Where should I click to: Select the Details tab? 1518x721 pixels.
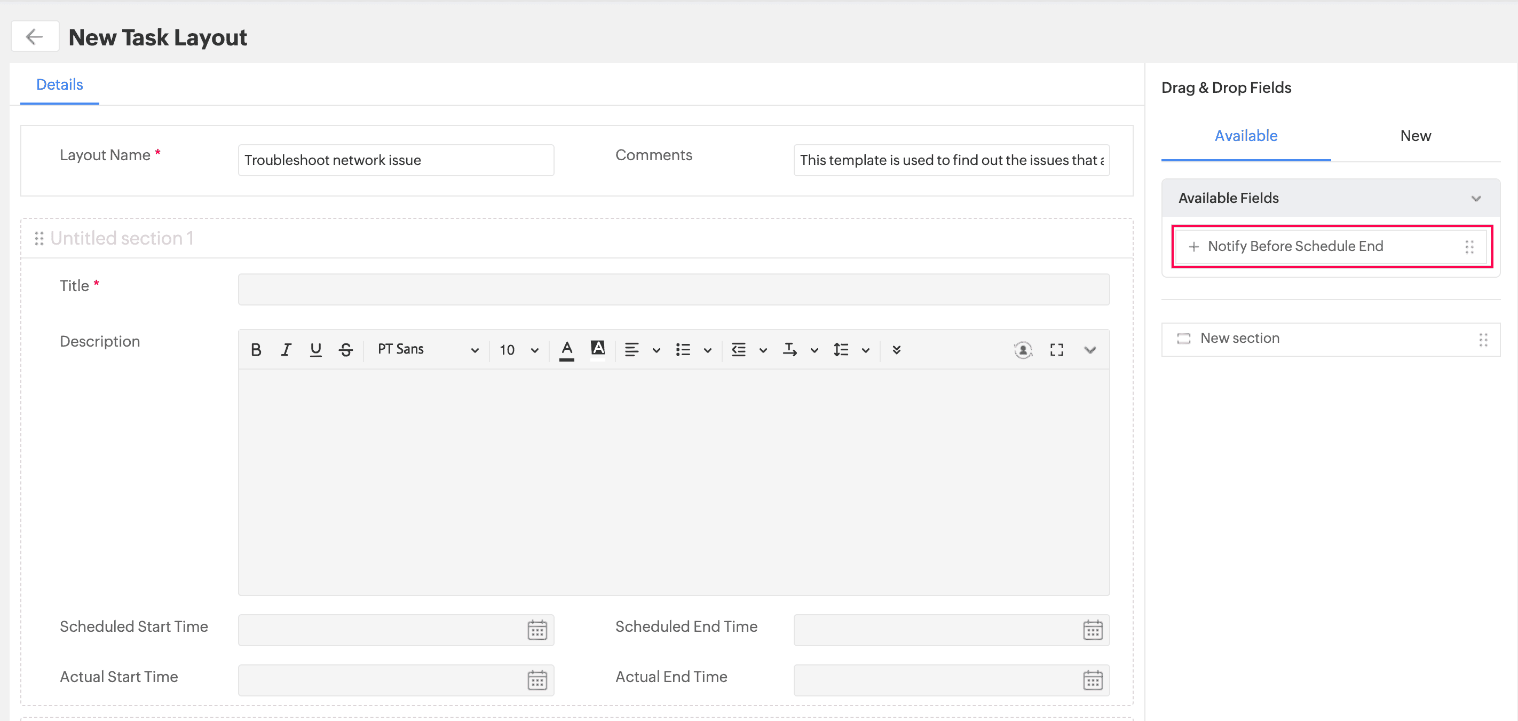click(59, 84)
